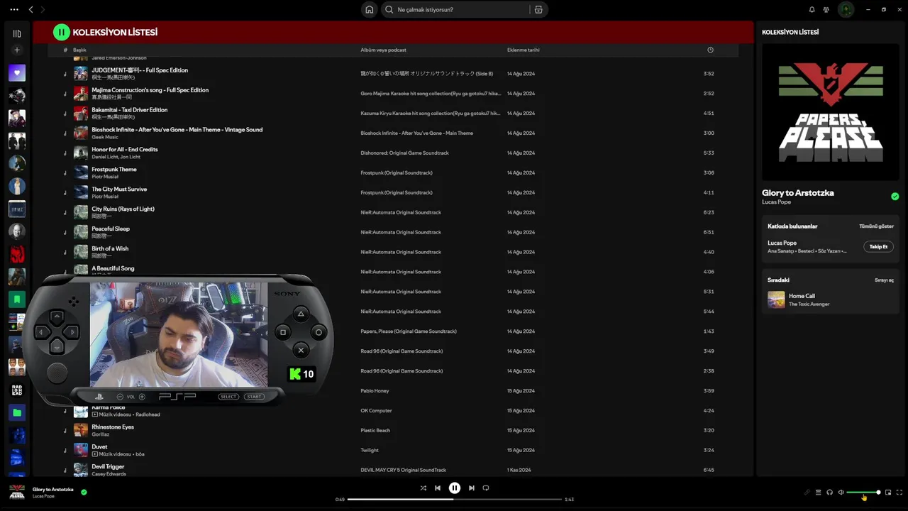Skip to previous track

pyautogui.click(x=438, y=488)
